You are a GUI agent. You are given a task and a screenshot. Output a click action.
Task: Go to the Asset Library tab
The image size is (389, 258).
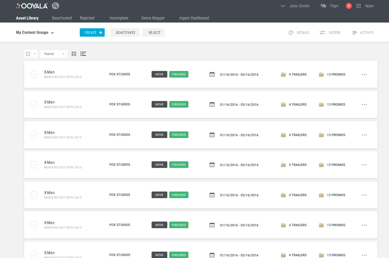pos(27,18)
